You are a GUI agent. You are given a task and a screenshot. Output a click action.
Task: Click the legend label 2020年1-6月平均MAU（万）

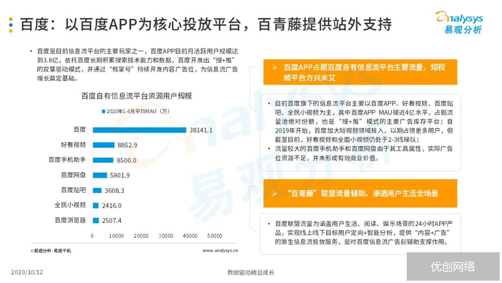(138, 112)
